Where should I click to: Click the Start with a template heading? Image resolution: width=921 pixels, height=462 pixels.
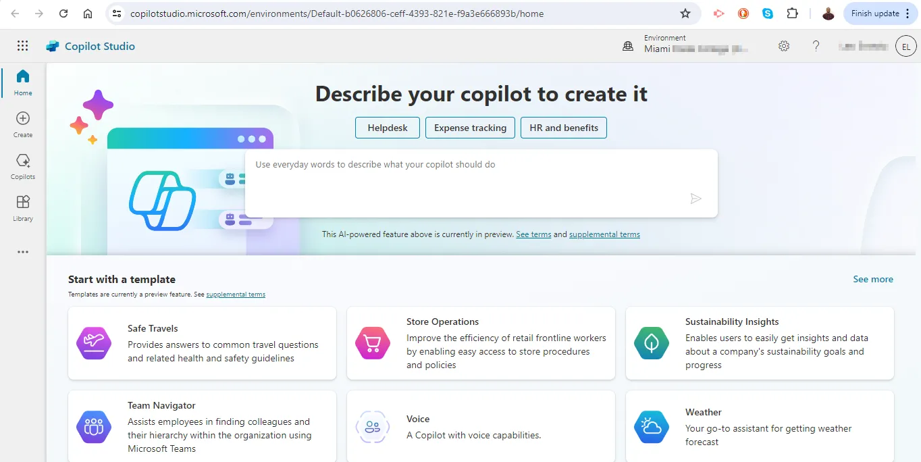122,279
